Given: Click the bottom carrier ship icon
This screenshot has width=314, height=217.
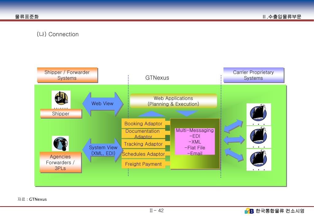Looking at the screenshot, I should (x=258, y=160).
